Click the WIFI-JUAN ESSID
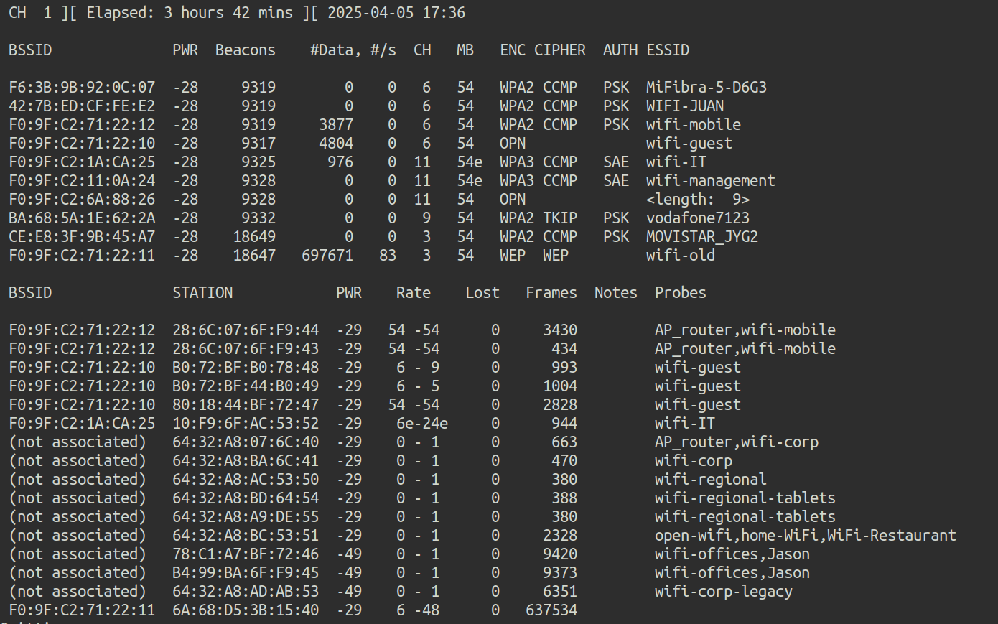Image resolution: width=998 pixels, height=624 pixels. tap(684, 106)
